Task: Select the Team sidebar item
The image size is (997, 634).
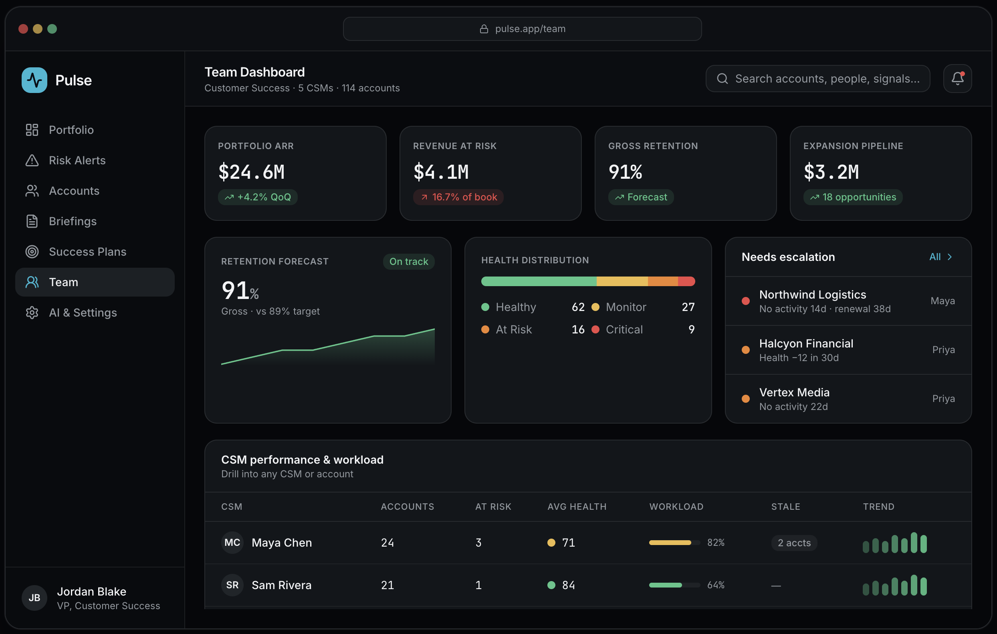Action: (x=95, y=282)
